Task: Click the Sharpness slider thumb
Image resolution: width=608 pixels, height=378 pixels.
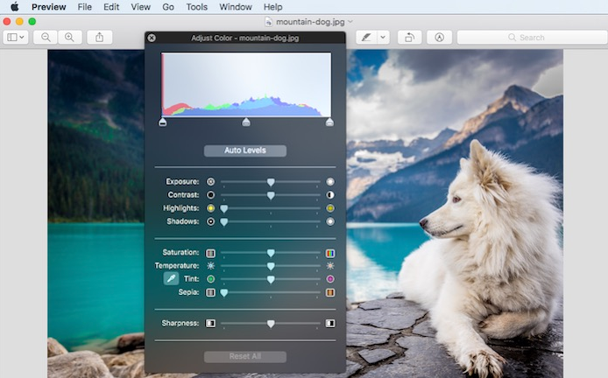Action: [271, 324]
